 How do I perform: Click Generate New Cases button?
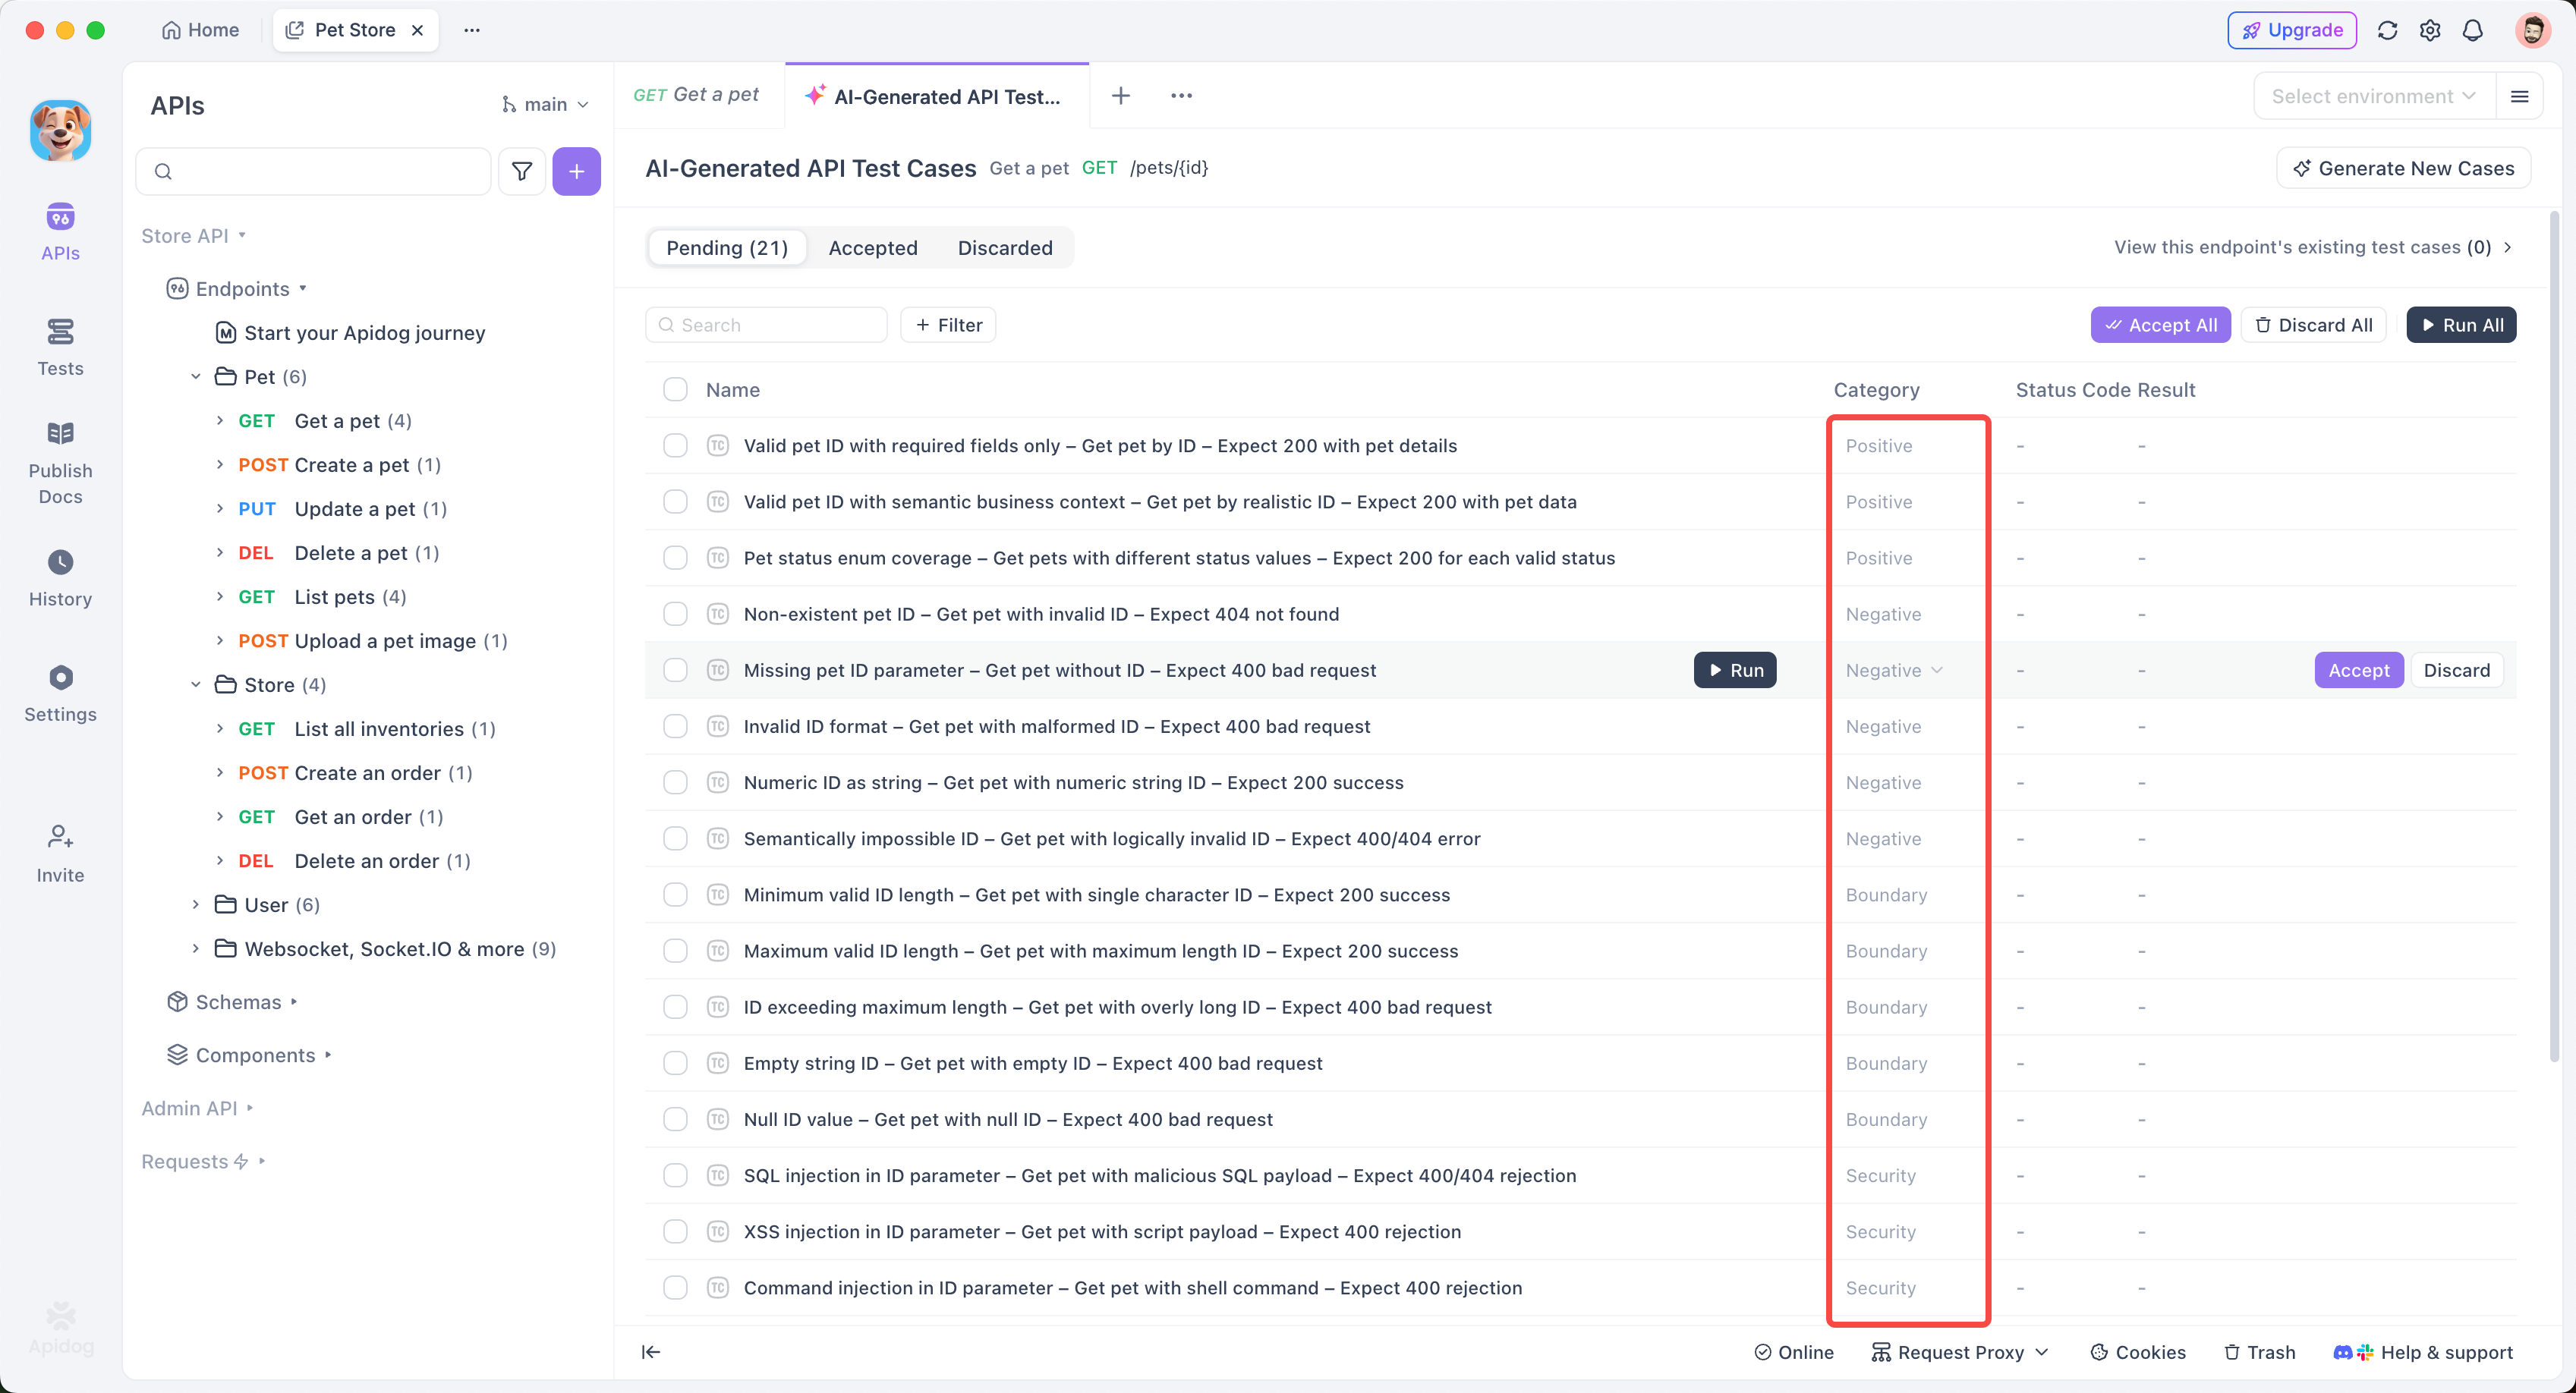pyautogui.click(x=2402, y=168)
